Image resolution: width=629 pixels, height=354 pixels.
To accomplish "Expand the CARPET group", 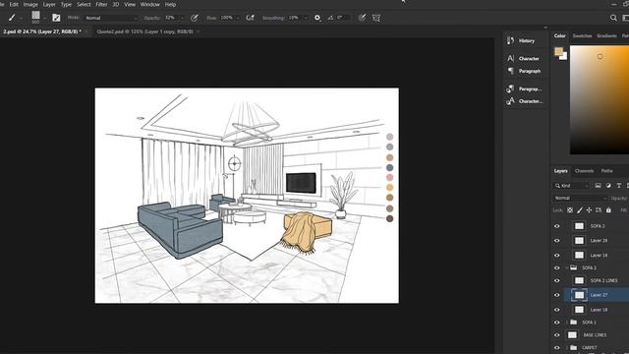I will (x=567, y=347).
